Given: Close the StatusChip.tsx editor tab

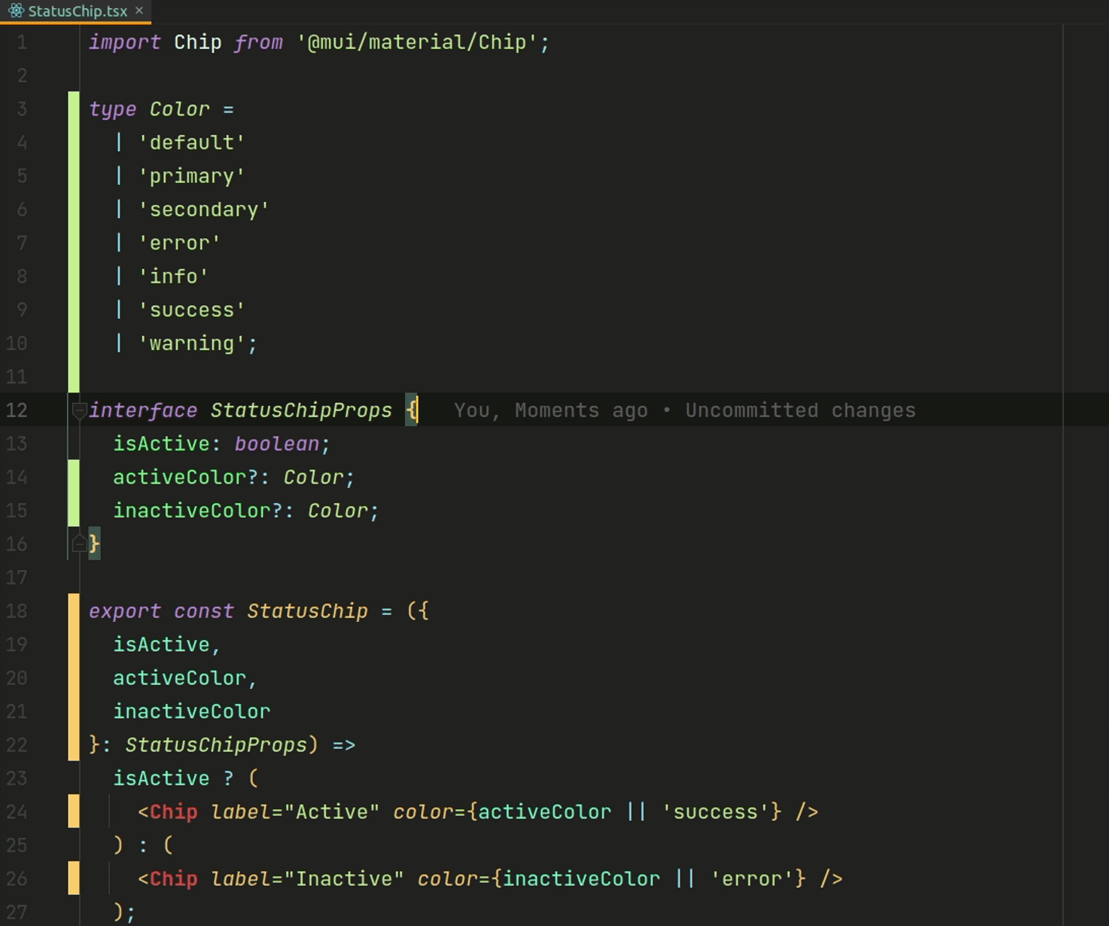Looking at the screenshot, I should tap(139, 11).
